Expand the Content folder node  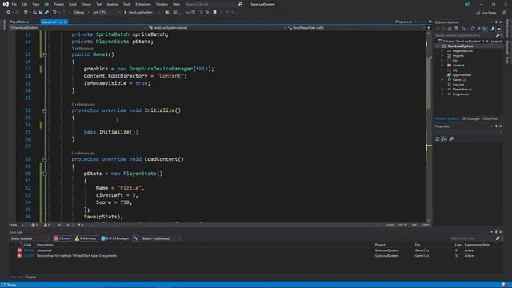click(x=442, y=66)
